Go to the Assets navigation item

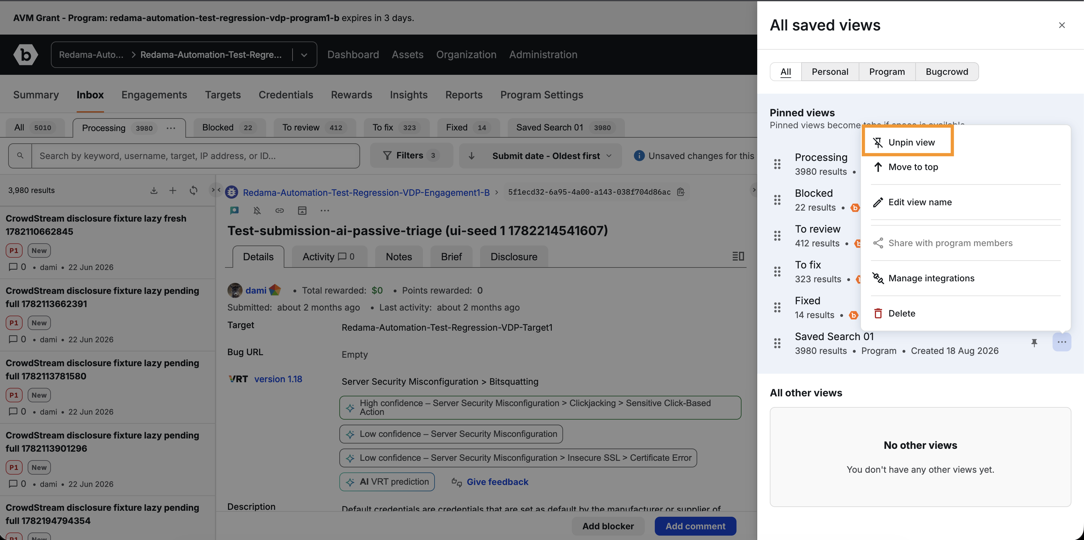[407, 55]
